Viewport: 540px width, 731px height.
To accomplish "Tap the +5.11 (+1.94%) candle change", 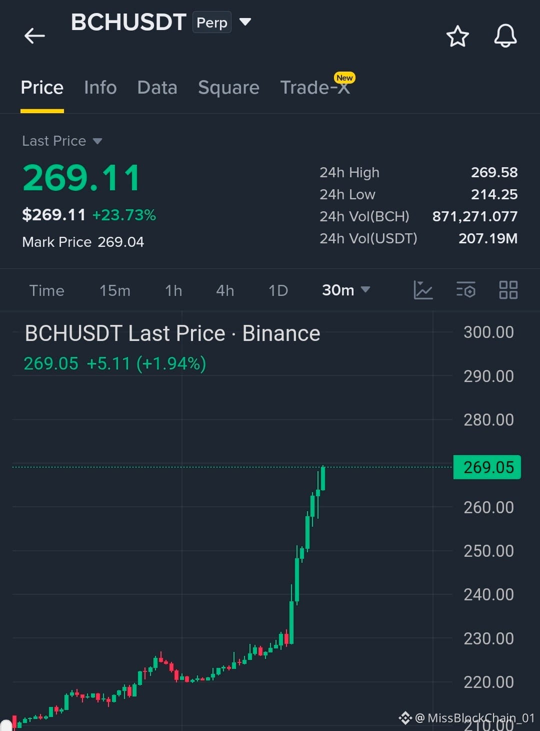I will tap(146, 363).
